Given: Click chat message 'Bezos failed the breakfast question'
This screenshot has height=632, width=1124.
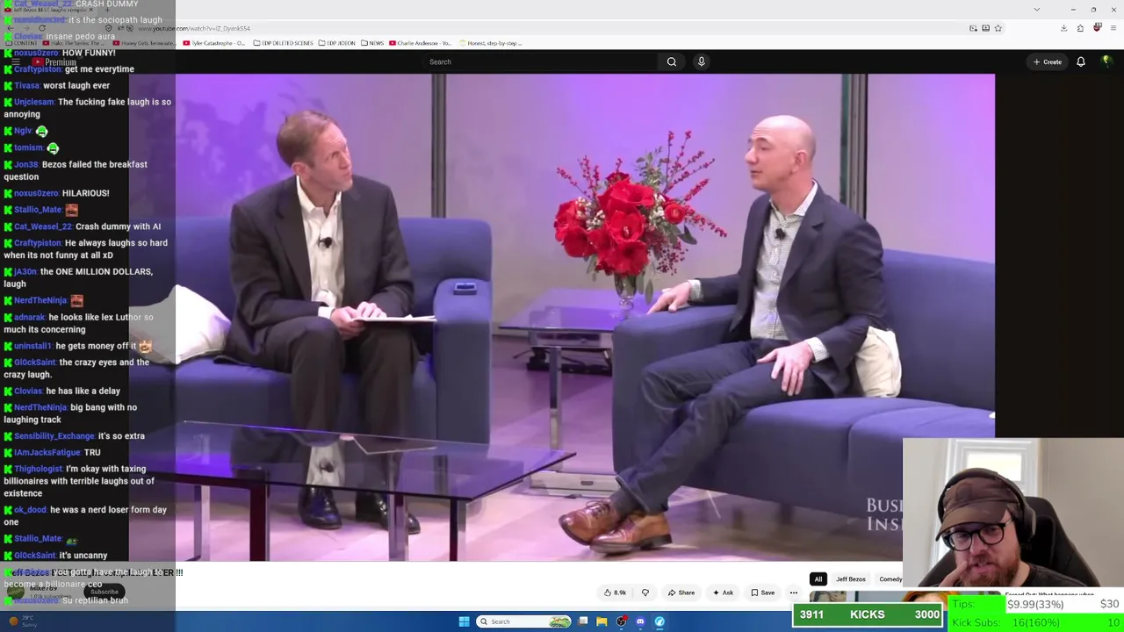Looking at the screenshot, I should [x=76, y=170].
